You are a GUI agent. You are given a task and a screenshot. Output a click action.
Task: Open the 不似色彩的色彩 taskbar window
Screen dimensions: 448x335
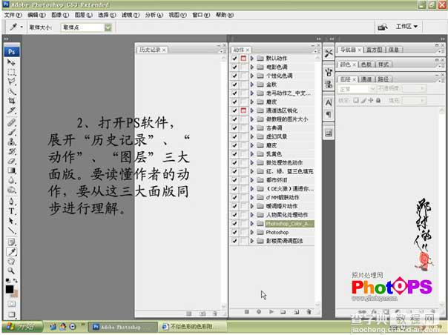192,326
